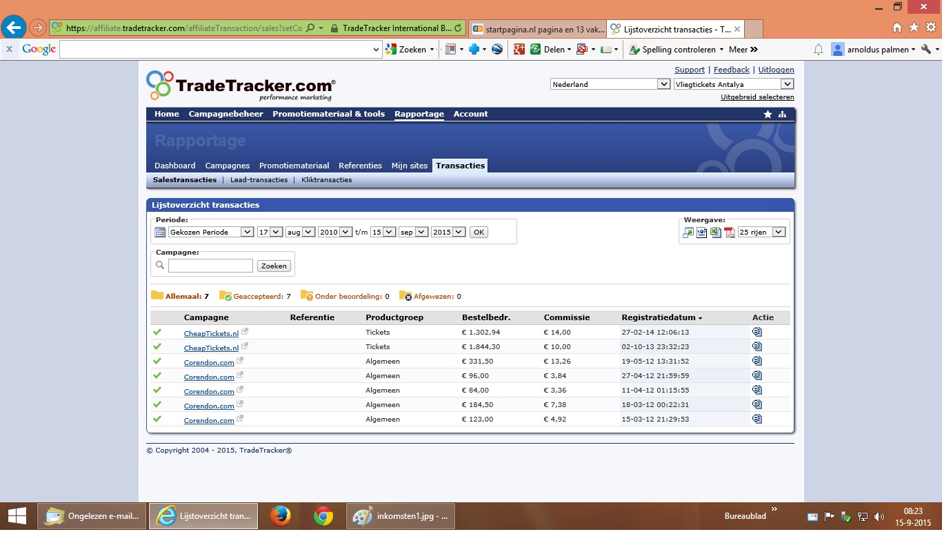Click the browser forward arrow button
942x552 pixels.
(x=38, y=28)
